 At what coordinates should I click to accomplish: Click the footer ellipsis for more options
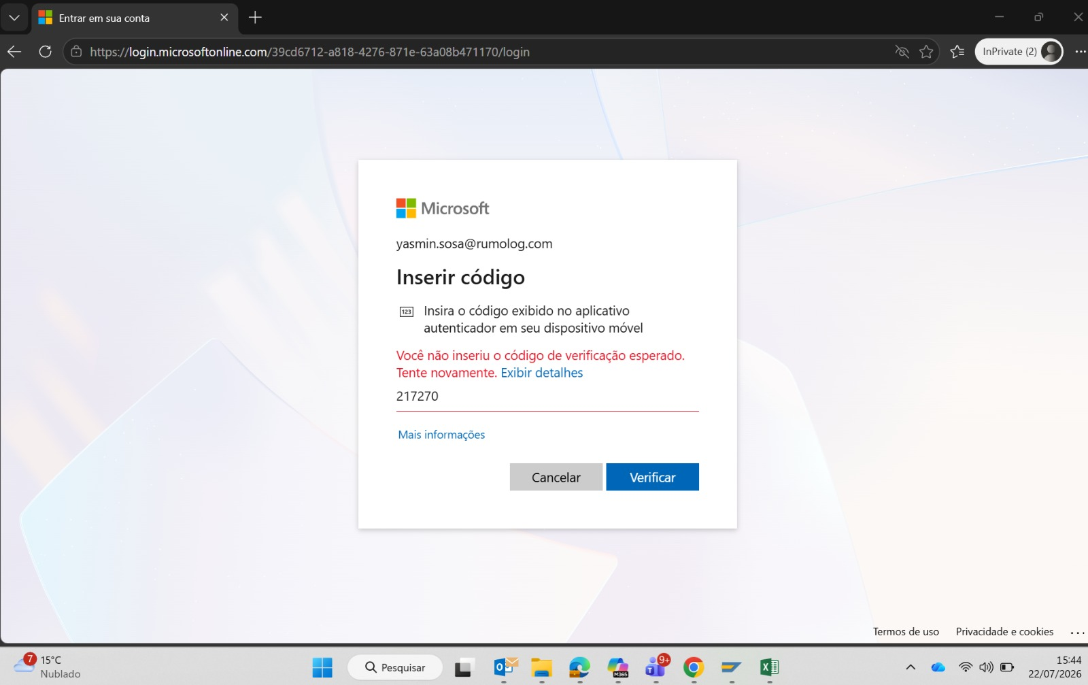tap(1078, 633)
